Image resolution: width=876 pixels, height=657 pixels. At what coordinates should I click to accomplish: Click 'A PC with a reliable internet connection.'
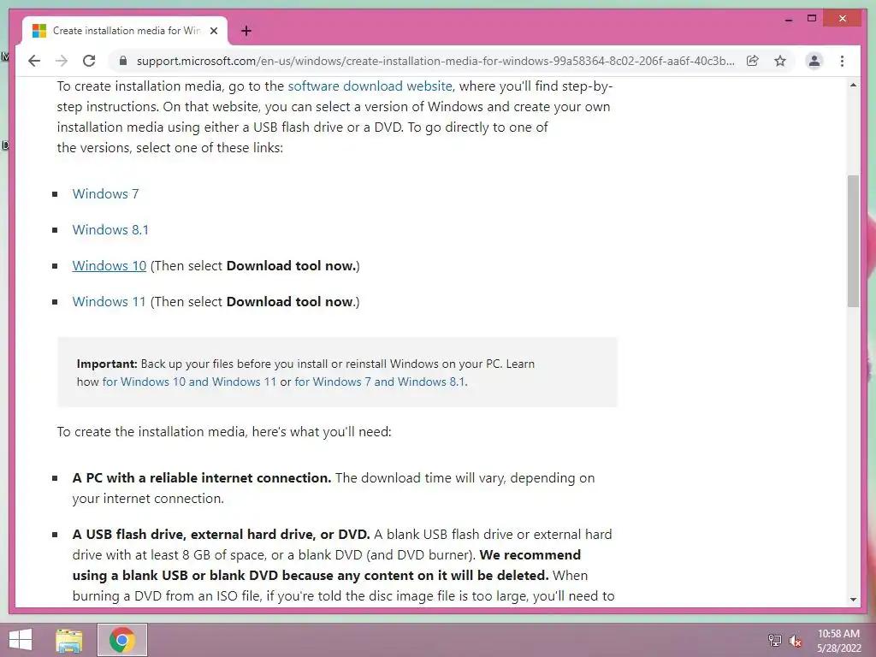tap(202, 478)
